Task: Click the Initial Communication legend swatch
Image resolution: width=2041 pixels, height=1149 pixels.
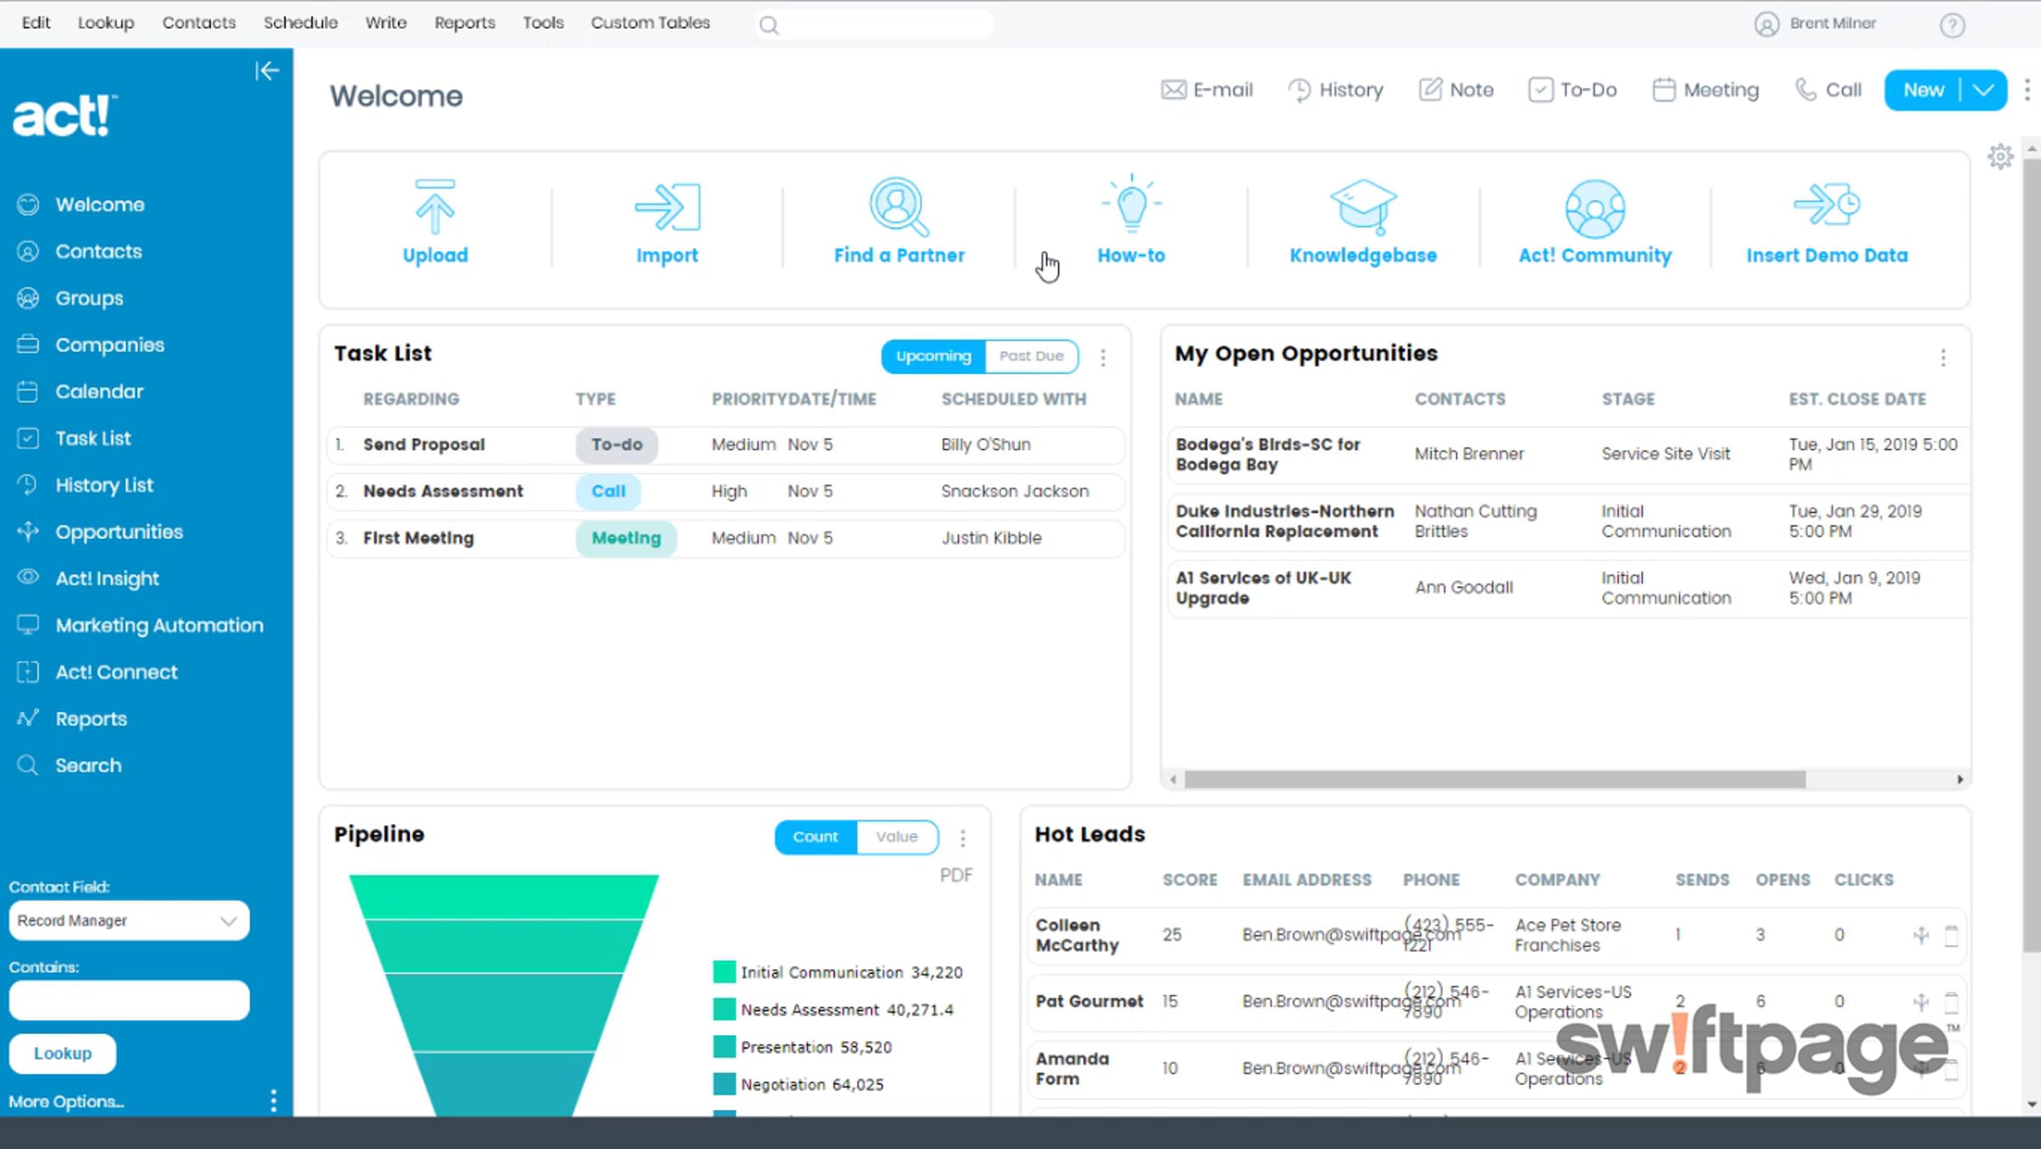Action: (x=725, y=971)
